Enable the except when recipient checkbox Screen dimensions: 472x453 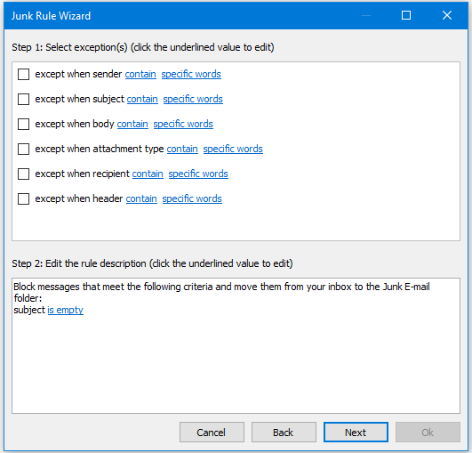coord(23,174)
